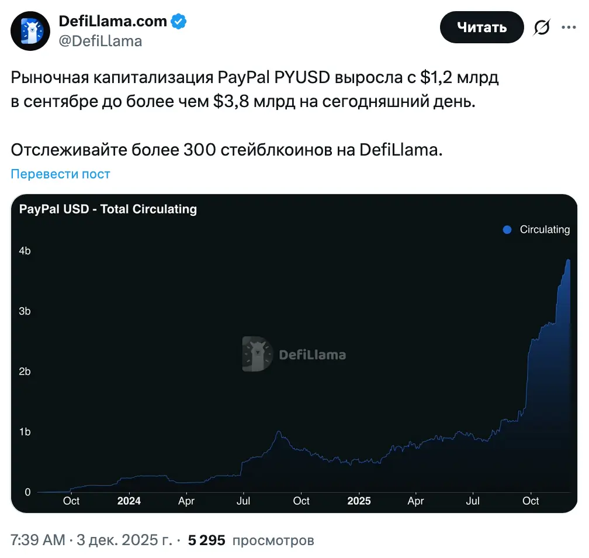Click the @DefiLlama handle

coord(100,41)
